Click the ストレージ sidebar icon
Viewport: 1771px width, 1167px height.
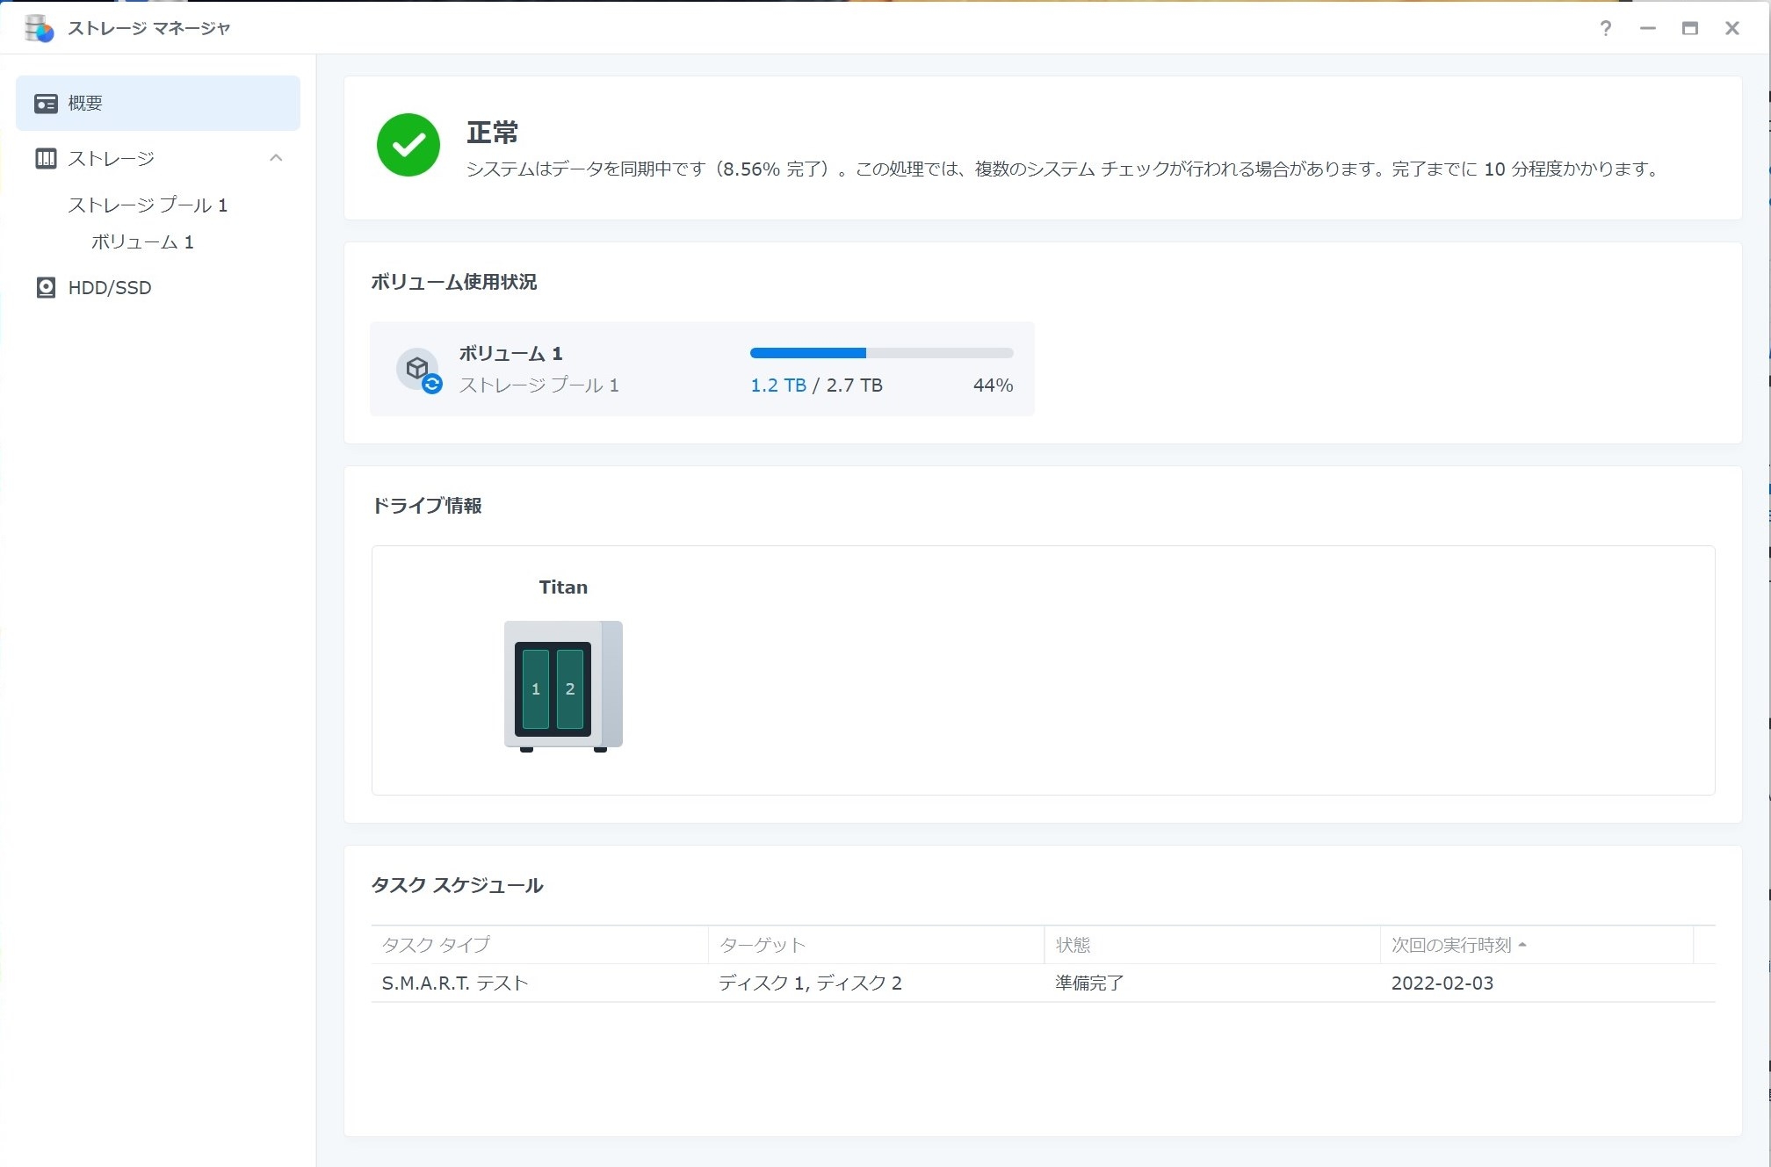46,159
